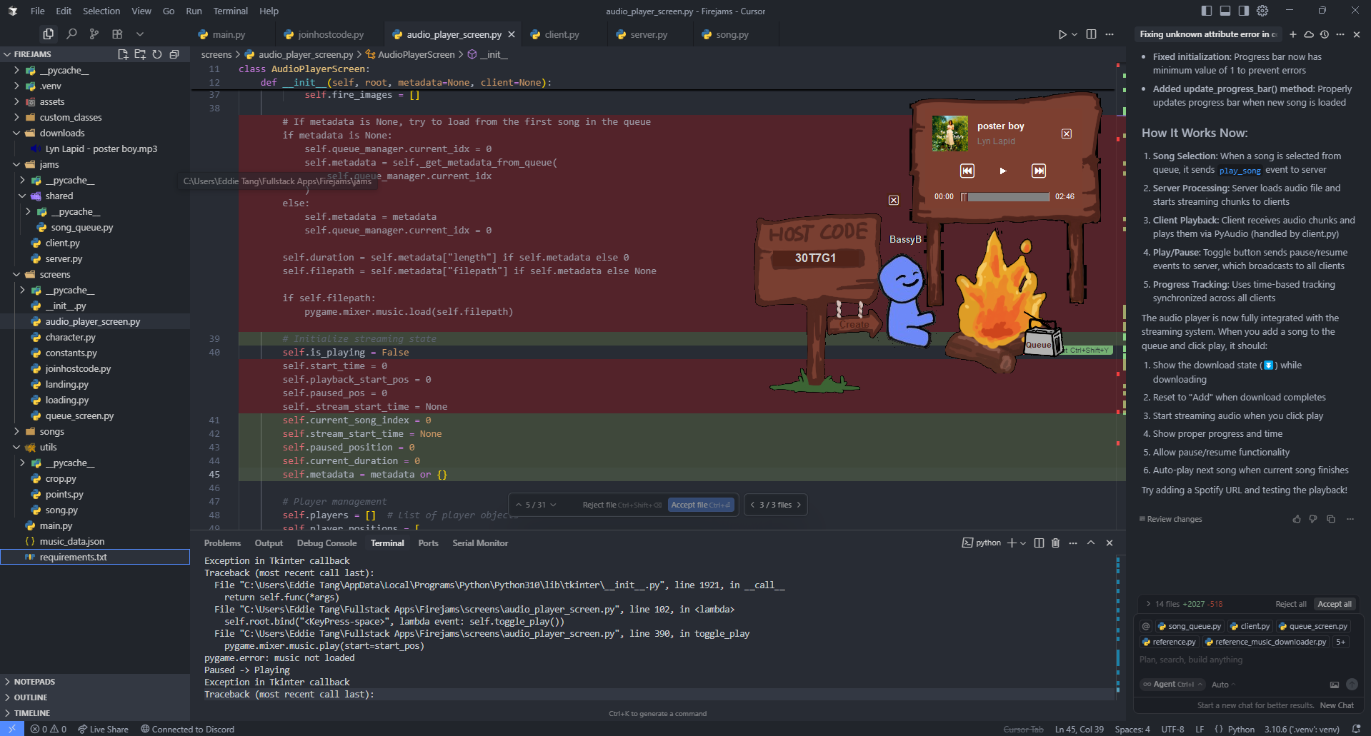Click Accept all changes button
1371x736 pixels.
pyautogui.click(x=1335, y=604)
